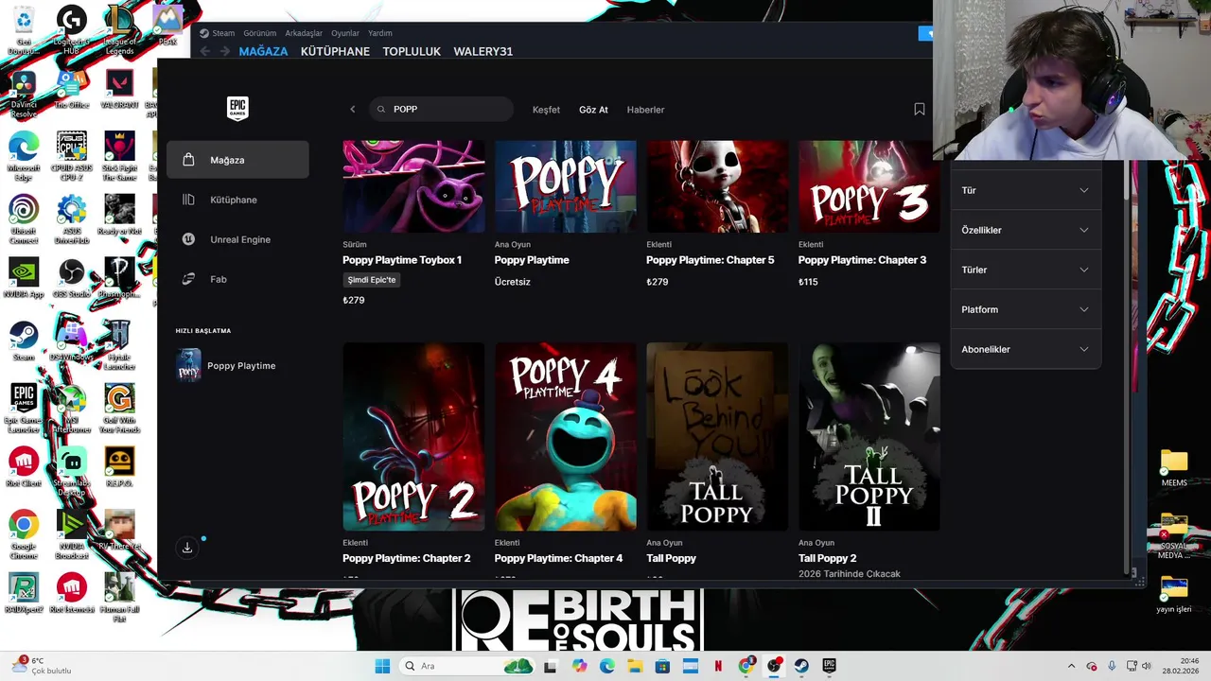The image size is (1211, 681).
Task: Click the Şimdi Epic'te badge
Action: point(371,280)
